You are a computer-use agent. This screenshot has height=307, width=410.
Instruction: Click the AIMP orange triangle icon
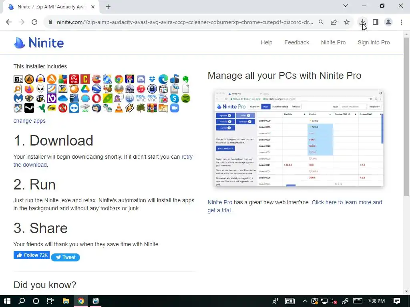29,79
